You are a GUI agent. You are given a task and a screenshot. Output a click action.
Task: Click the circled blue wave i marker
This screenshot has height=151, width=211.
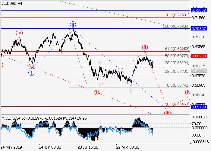coord(31,72)
